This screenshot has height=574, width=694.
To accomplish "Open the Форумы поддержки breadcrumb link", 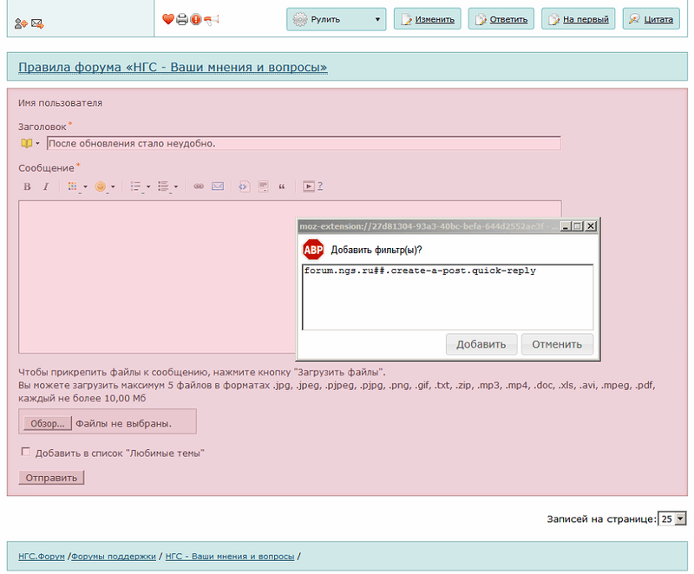I will click(x=114, y=557).
